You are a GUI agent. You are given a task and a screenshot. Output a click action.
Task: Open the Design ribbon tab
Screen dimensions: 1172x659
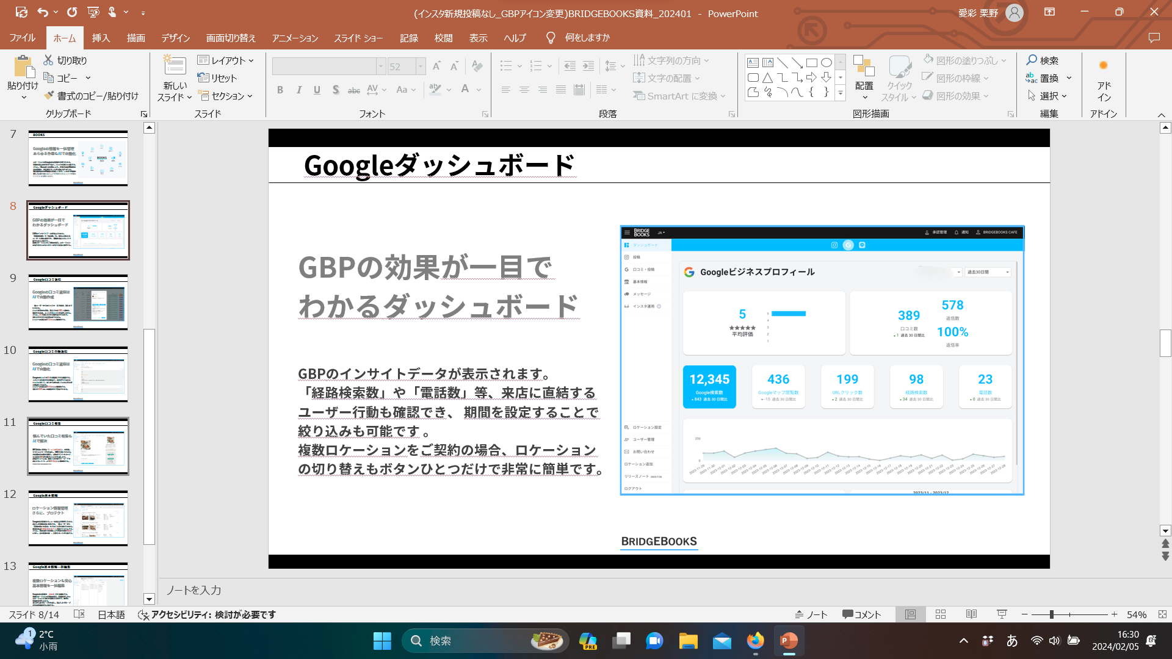(x=175, y=38)
